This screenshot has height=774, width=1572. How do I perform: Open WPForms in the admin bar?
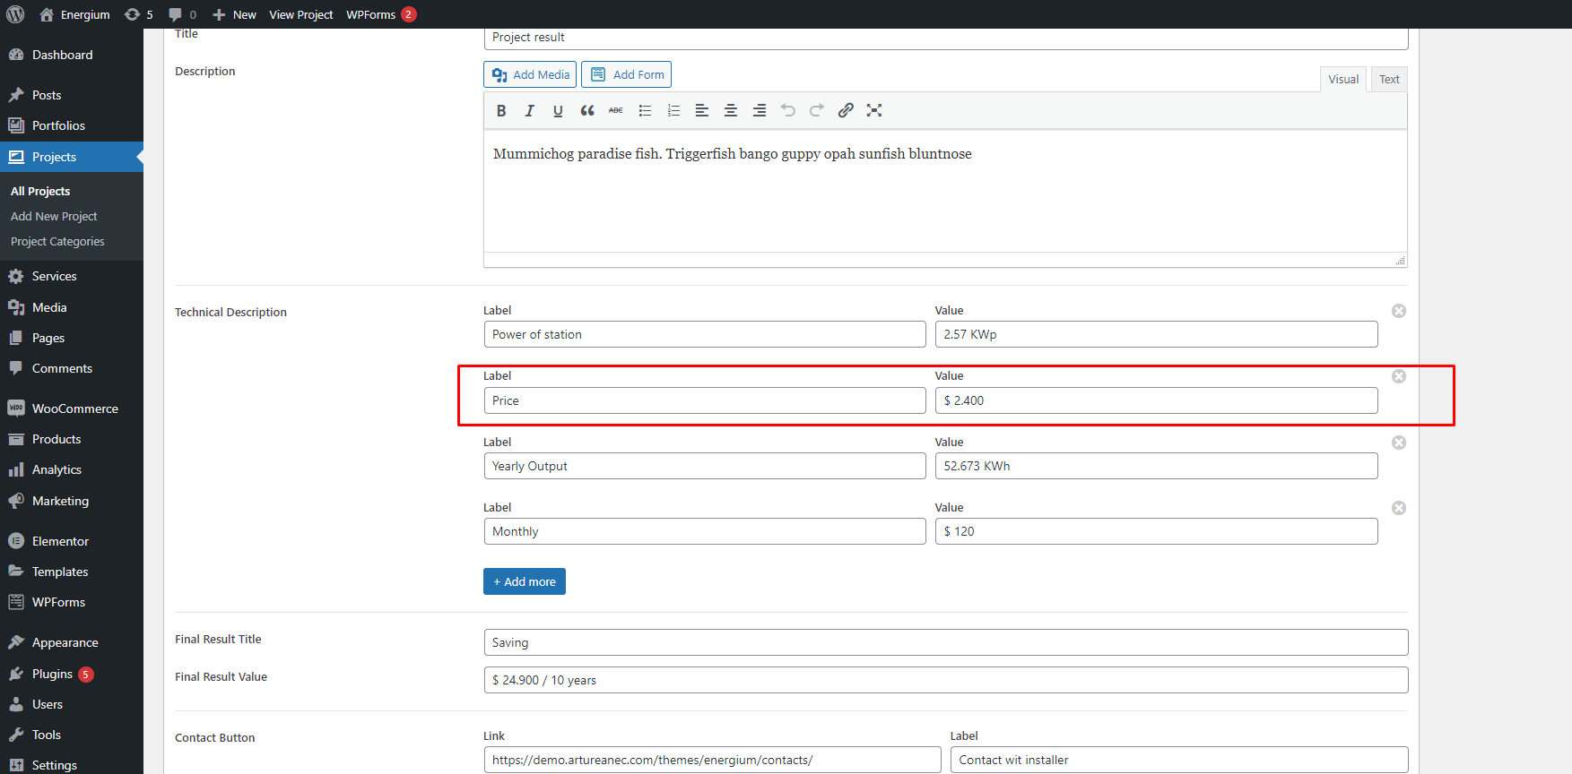pyautogui.click(x=381, y=14)
